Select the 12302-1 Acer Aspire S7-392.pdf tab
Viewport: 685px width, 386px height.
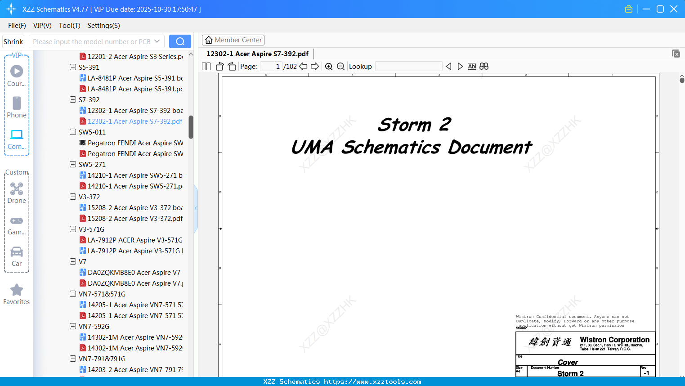tap(257, 54)
